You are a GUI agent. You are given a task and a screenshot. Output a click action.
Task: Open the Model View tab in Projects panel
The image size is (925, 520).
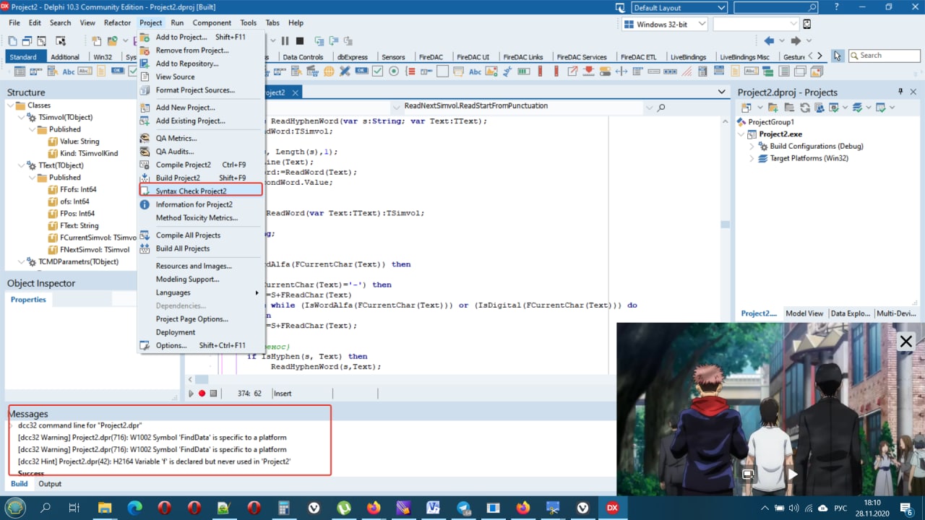pyautogui.click(x=804, y=313)
